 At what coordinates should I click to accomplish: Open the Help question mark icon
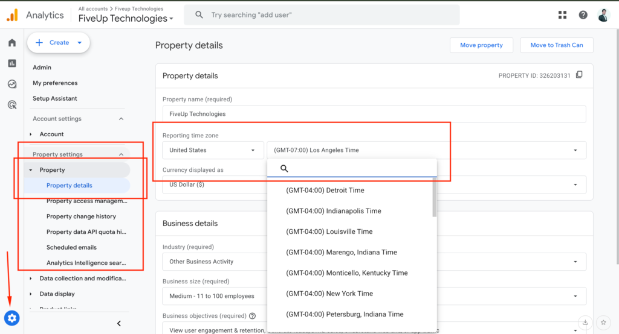tap(583, 15)
